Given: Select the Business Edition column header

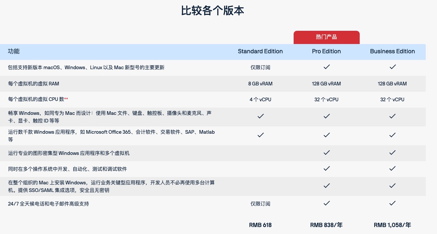Looking at the screenshot, I should tap(392, 52).
